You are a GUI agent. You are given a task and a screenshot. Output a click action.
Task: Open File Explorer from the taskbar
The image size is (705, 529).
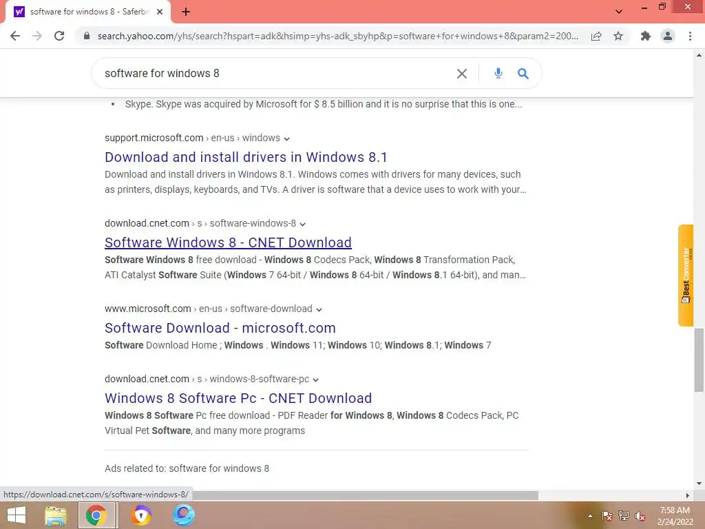[56, 515]
